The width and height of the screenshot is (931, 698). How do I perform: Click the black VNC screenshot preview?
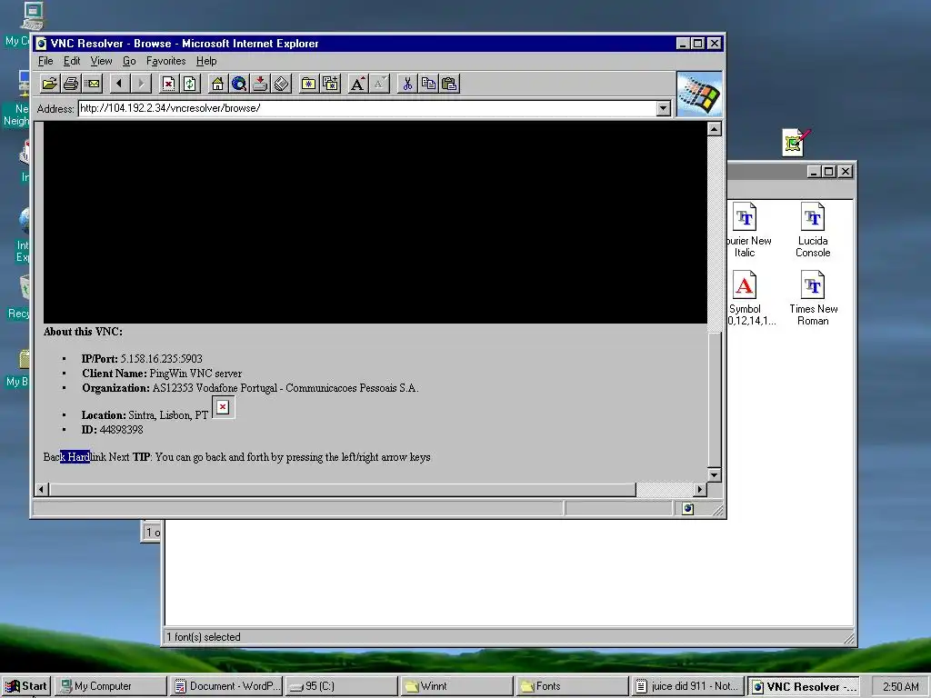pos(375,223)
